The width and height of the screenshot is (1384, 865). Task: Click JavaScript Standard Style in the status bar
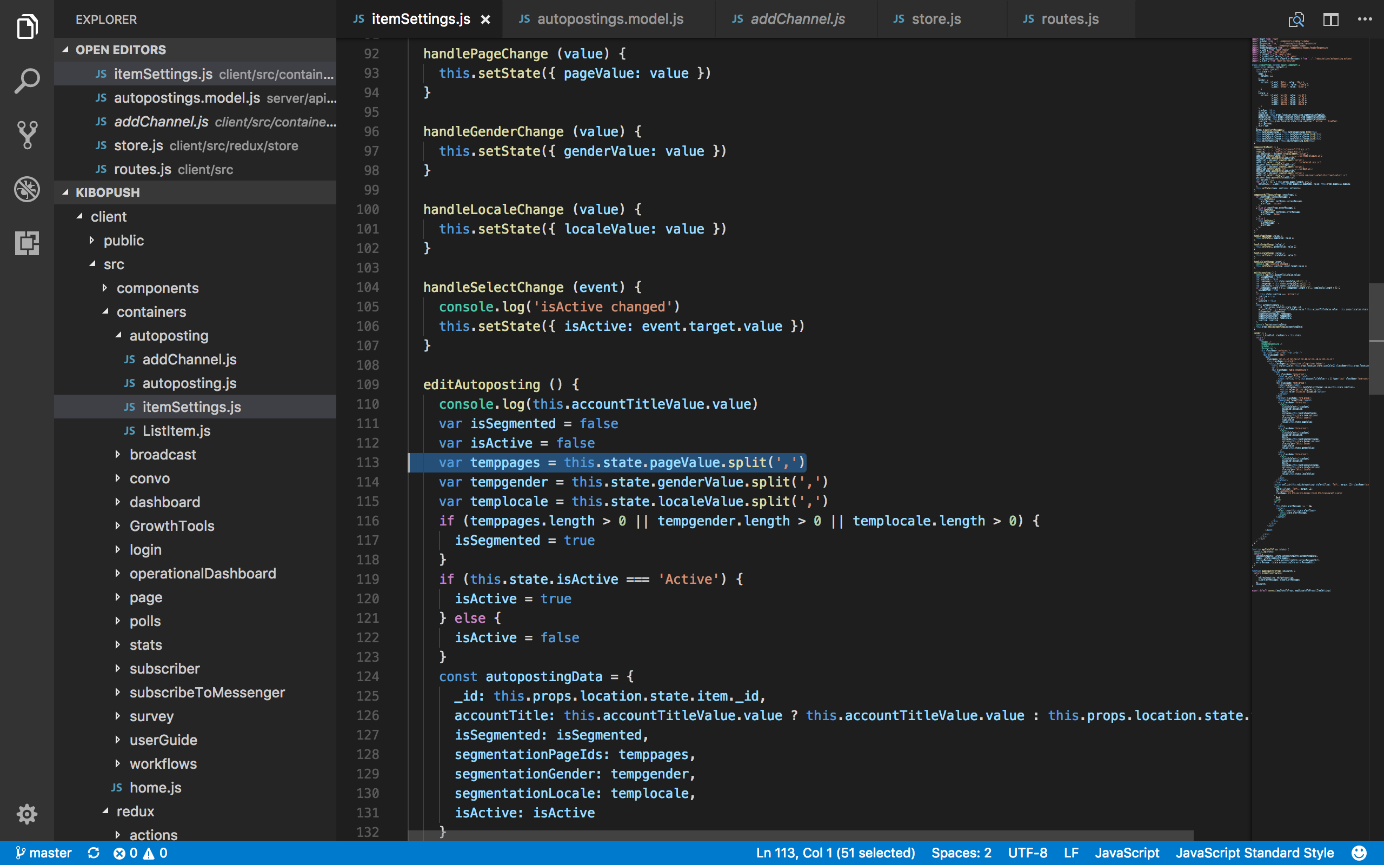point(1254,853)
